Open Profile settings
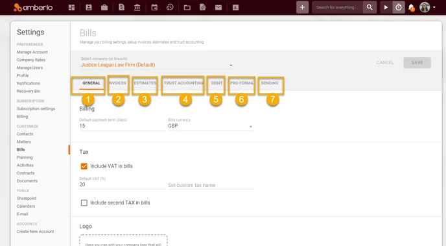446x246 pixels. point(23,75)
